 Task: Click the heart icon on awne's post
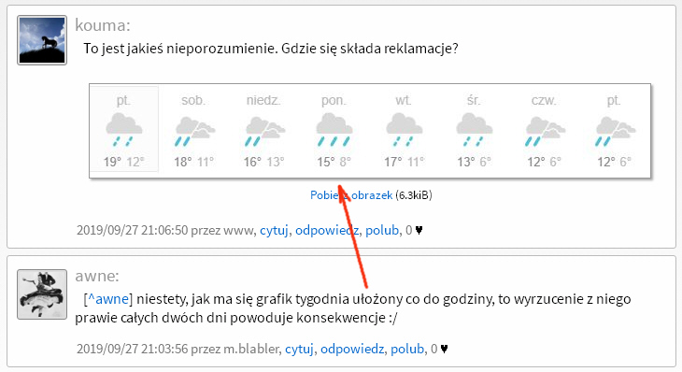click(x=444, y=349)
